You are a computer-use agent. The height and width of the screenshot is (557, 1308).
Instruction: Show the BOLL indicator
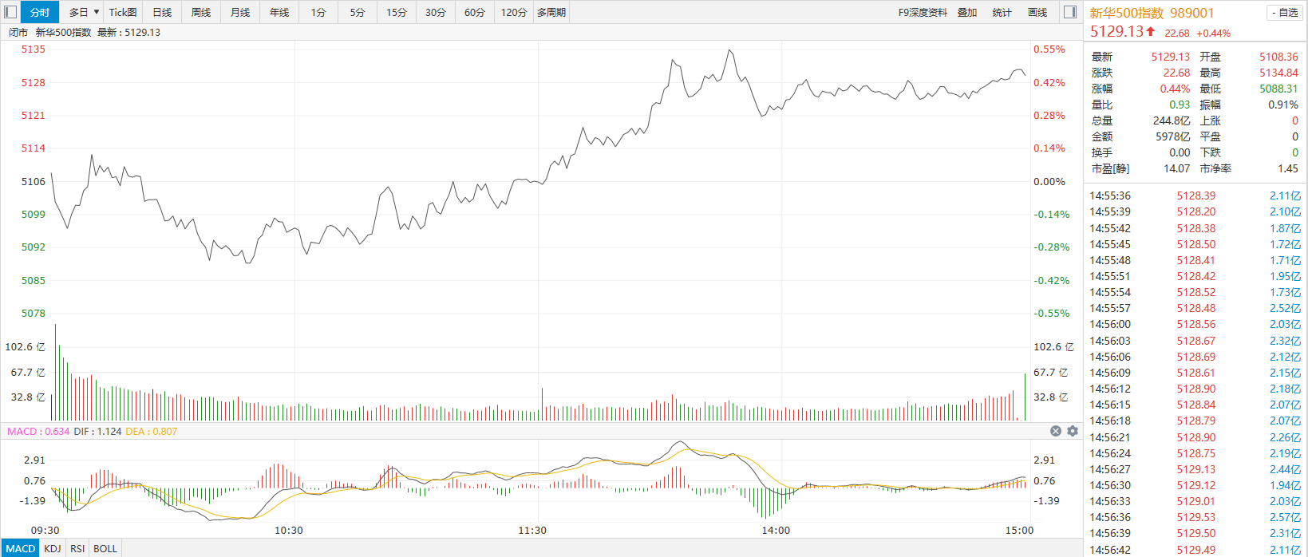[105, 548]
